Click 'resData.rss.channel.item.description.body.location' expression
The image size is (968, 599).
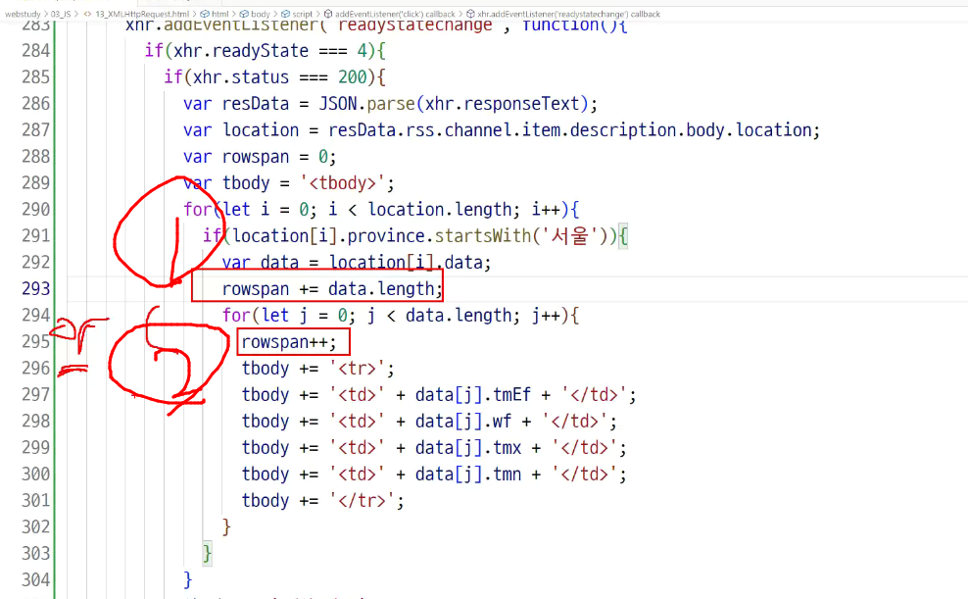point(570,130)
